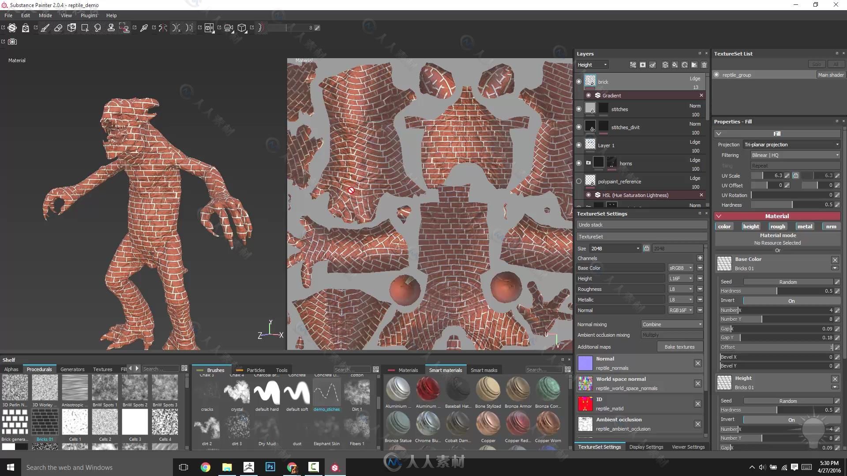847x476 pixels.
Task: Click the Procedurals tab in Shelf
Action: (38, 368)
